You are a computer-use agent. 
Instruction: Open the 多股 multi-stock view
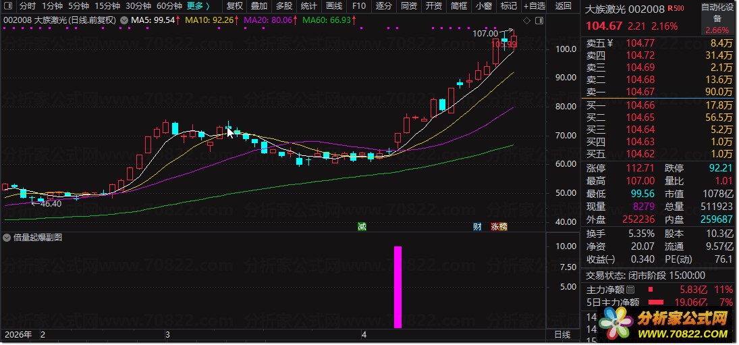click(283, 6)
